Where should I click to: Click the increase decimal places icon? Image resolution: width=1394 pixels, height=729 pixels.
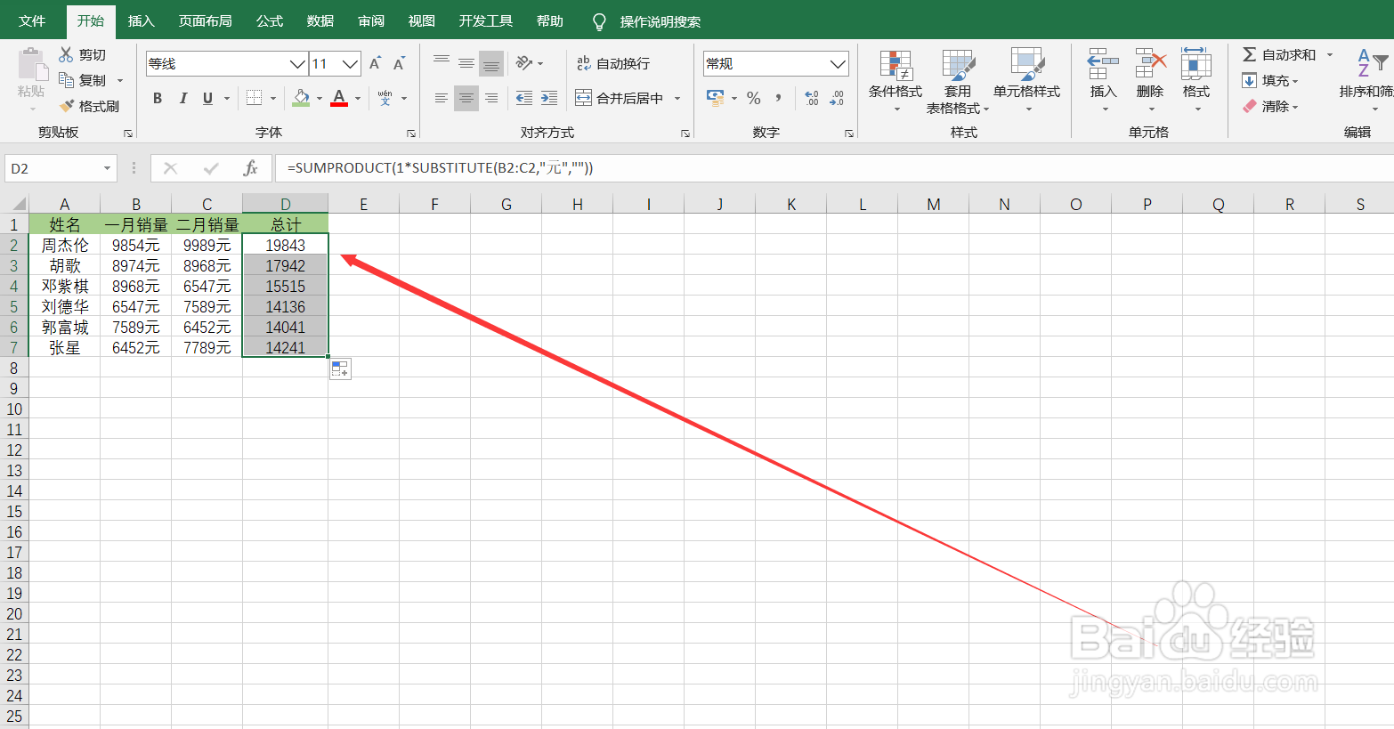coord(812,98)
